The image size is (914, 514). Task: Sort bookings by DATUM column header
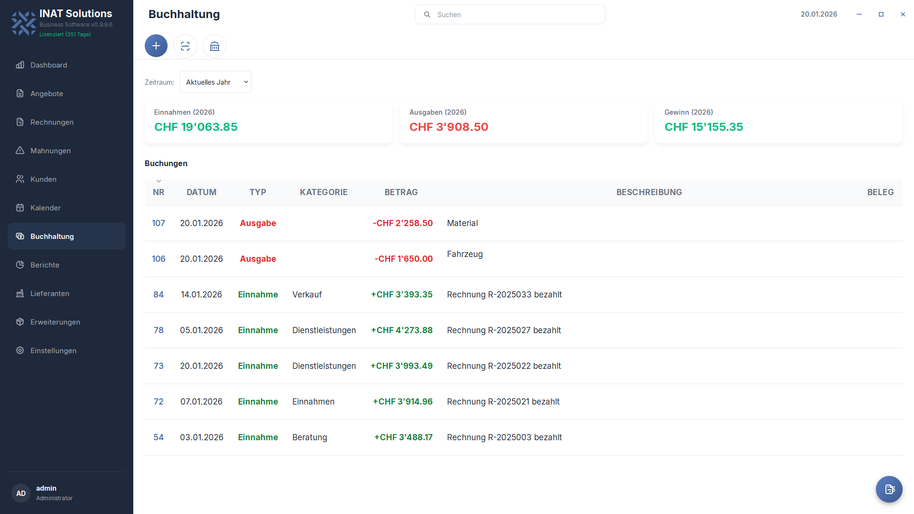point(201,192)
